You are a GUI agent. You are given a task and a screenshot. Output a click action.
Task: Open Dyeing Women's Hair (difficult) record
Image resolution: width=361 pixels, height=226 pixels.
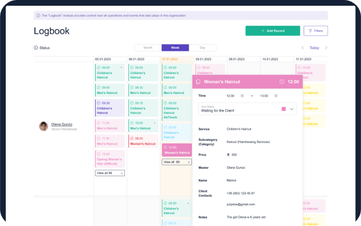click(110, 158)
